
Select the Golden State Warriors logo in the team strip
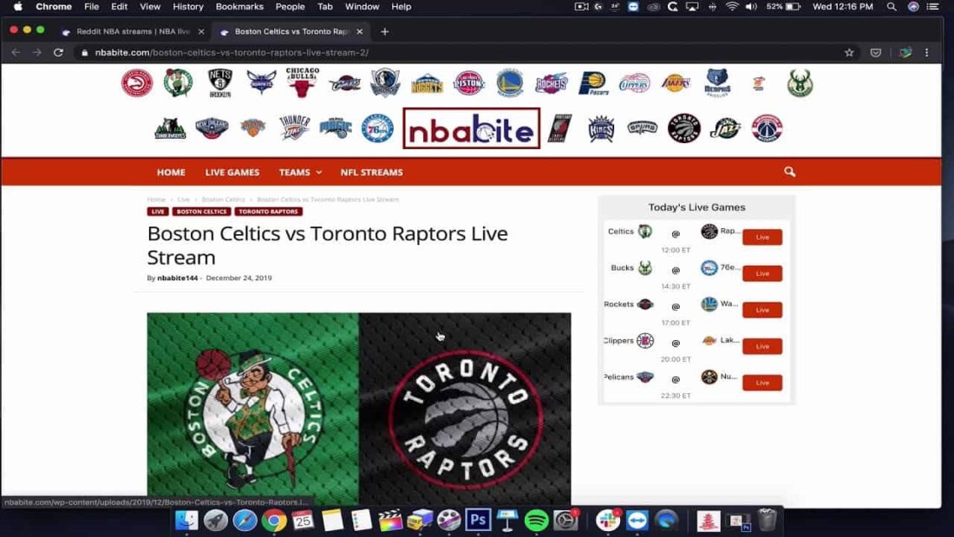[x=510, y=82]
